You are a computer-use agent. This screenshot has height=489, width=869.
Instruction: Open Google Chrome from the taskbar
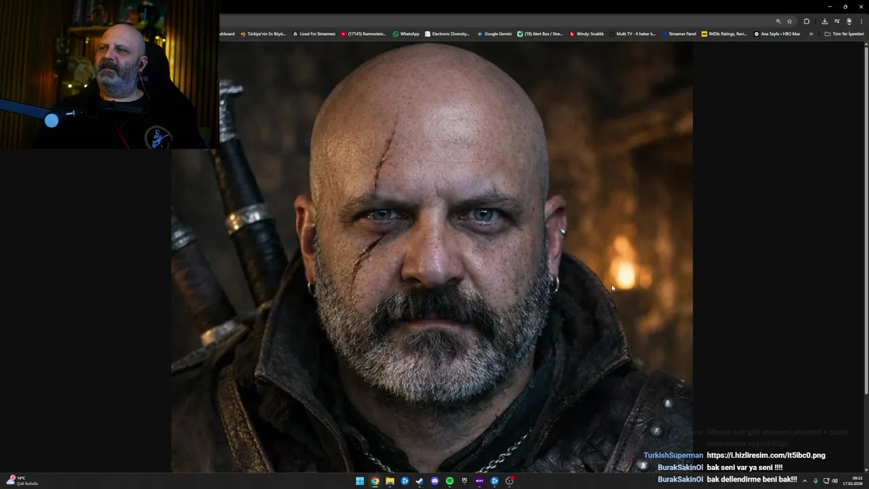click(375, 481)
